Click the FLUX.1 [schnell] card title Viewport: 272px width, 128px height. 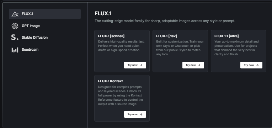point(111,36)
